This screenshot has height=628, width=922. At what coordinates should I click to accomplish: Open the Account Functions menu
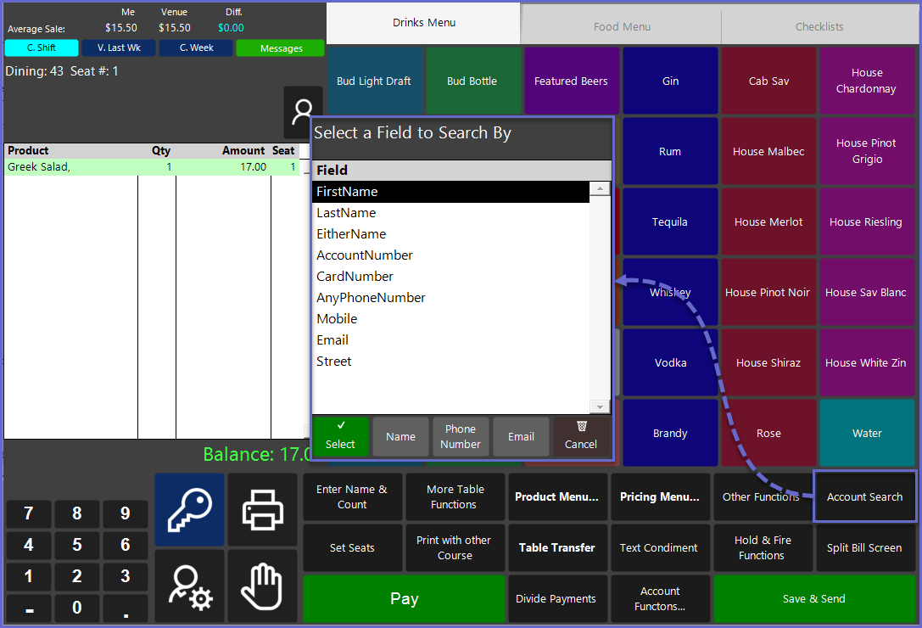[659, 598]
